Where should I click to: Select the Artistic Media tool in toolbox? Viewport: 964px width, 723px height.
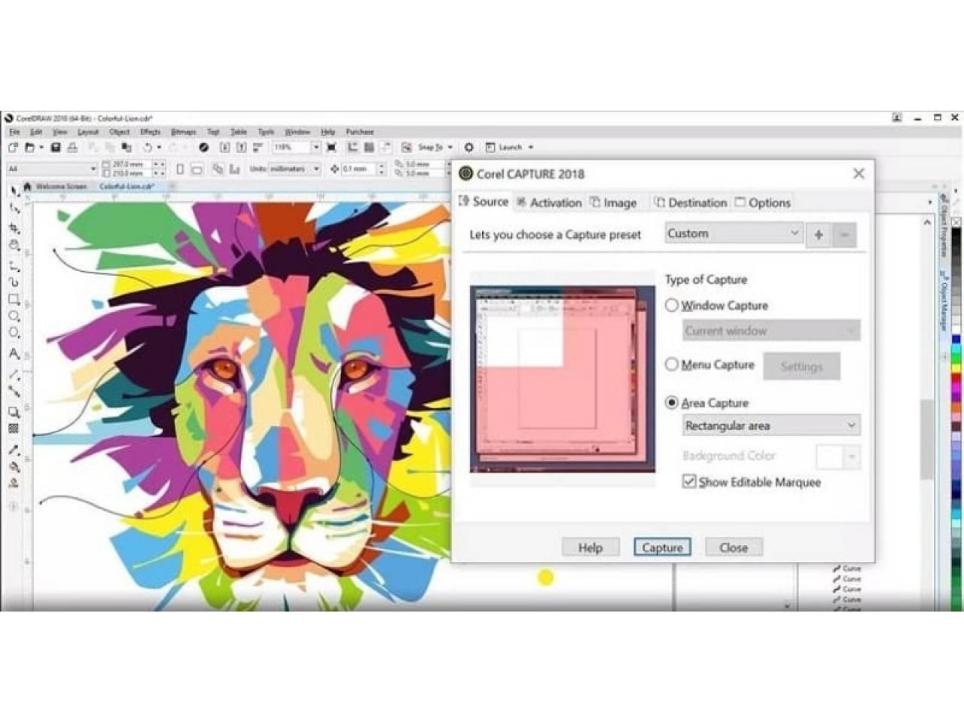point(14,282)
